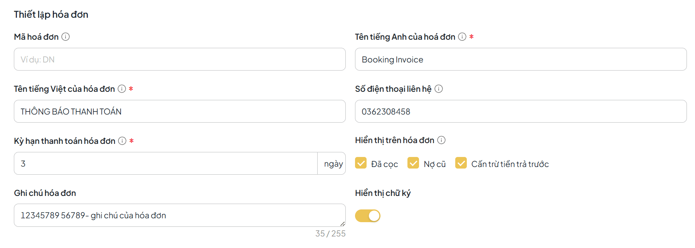Click the Đã cọc checkbox label text
The image size is (695, 248).
384,164
